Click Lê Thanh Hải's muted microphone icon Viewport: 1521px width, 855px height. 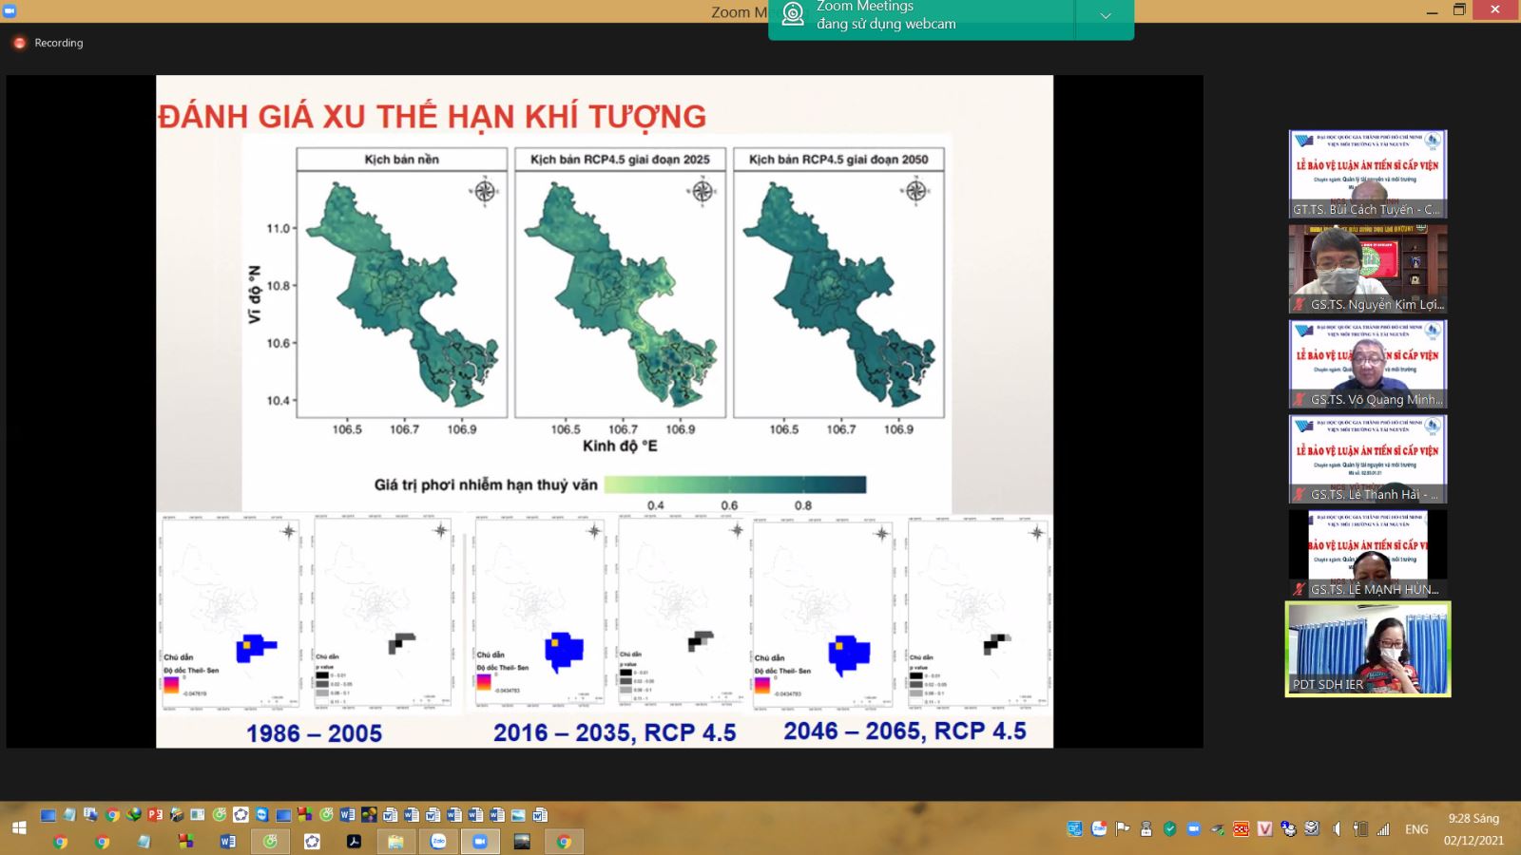pyautogui.click(x=1299, y=495)
